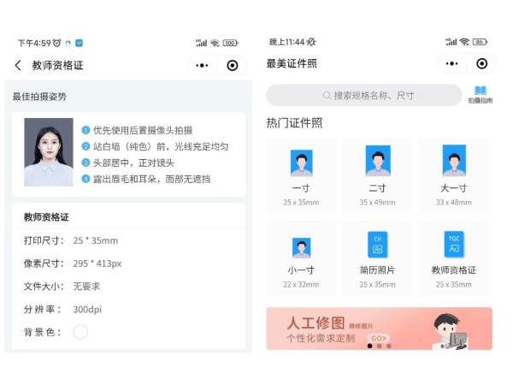Image resolution: width=513 pixels, height=385 pixels.
Task: Tap the circle close icon on right screen
Action: coord(482,63)
